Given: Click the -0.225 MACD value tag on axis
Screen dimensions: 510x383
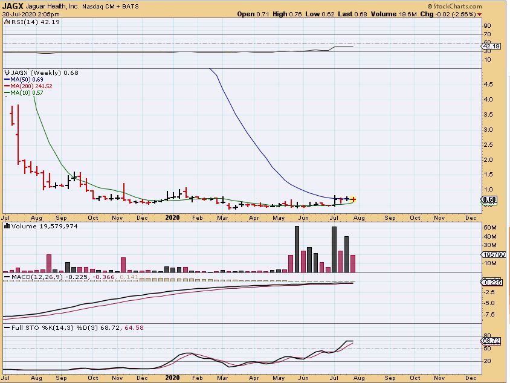Looking at the screenshot, I should (x=492, y=282).
